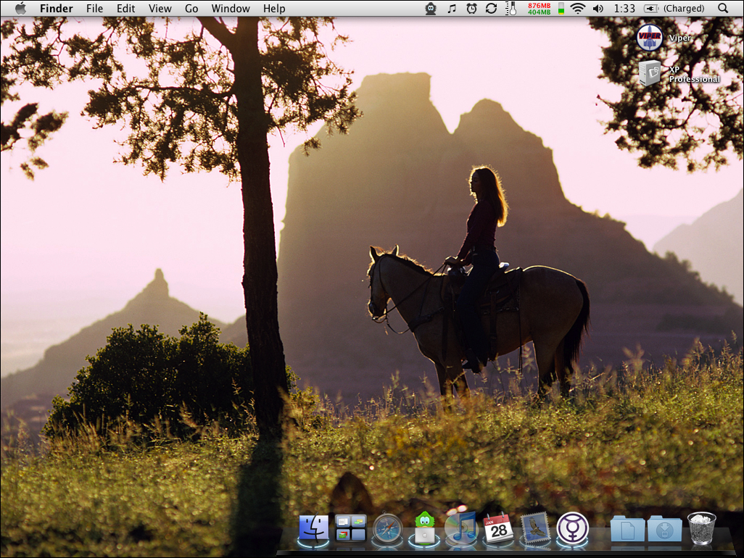Open the Trash in the Dock

pos(701,528)
